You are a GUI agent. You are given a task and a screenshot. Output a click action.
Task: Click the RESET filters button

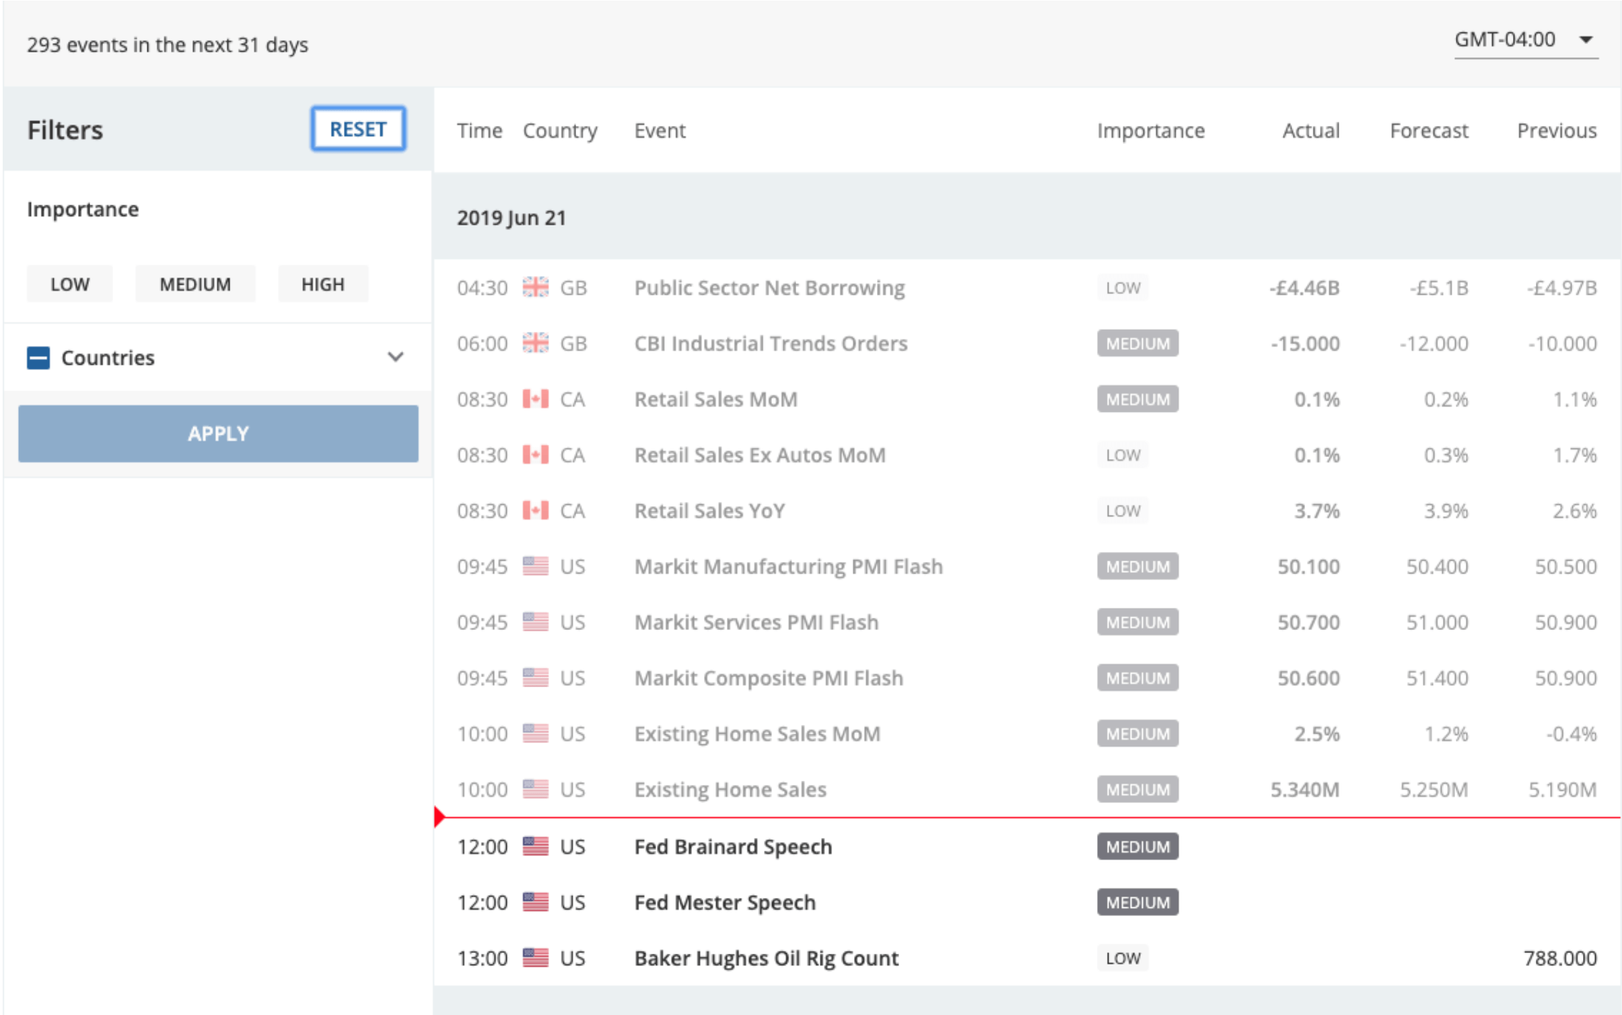click(357, 129)
